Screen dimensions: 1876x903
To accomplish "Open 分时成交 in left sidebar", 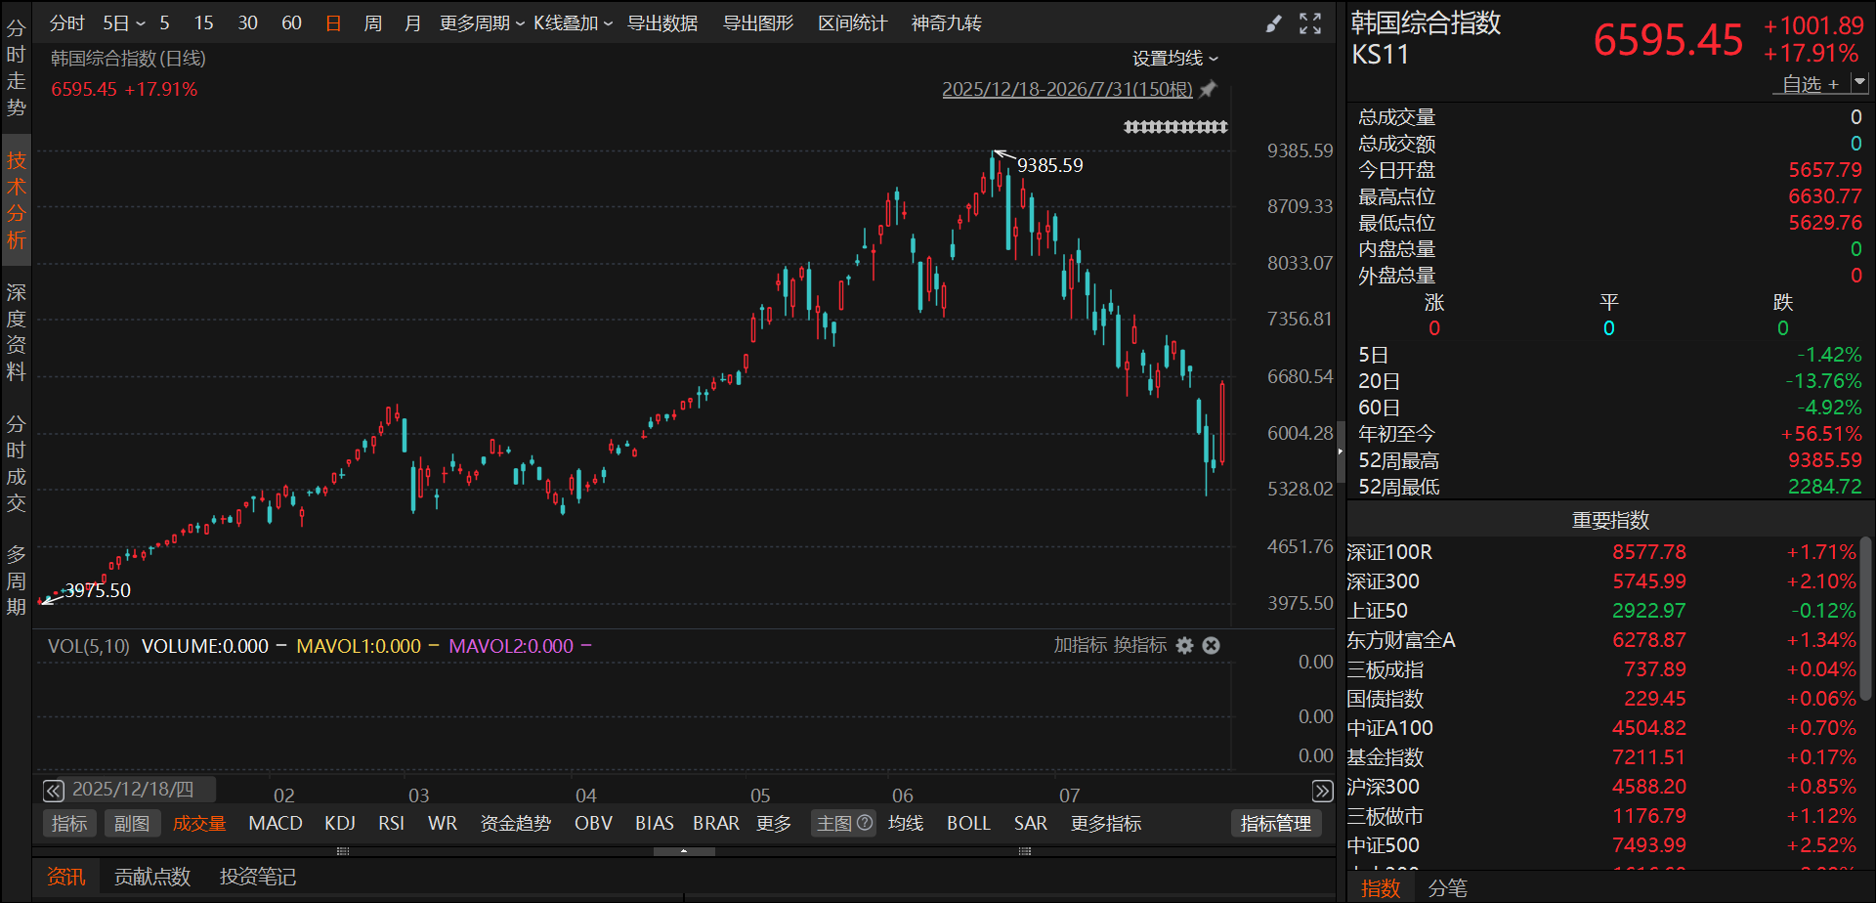I will 16,463.
